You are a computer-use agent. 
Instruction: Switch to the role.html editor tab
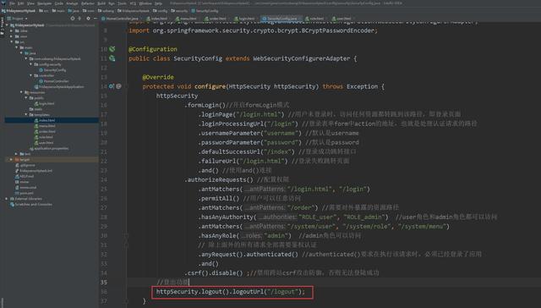[314, 19]
